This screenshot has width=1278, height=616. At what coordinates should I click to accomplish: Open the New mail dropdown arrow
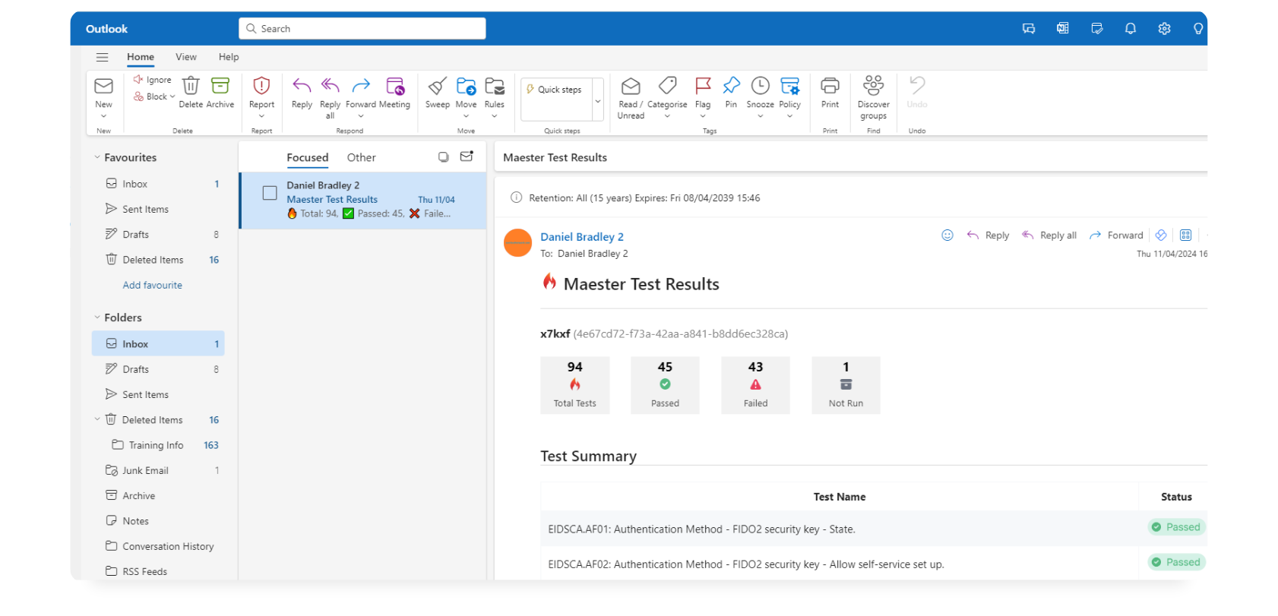pyautogui.click(x=103, y=116)
